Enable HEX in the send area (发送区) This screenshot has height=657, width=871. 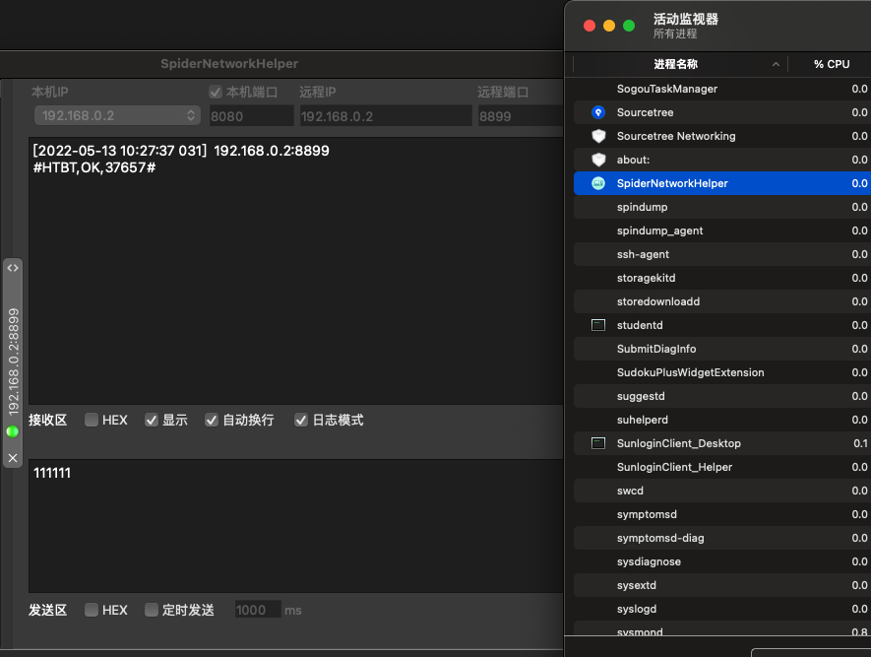[92, 610]
